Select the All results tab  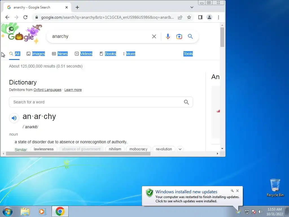pyautogui.click(x=14, y=54)
